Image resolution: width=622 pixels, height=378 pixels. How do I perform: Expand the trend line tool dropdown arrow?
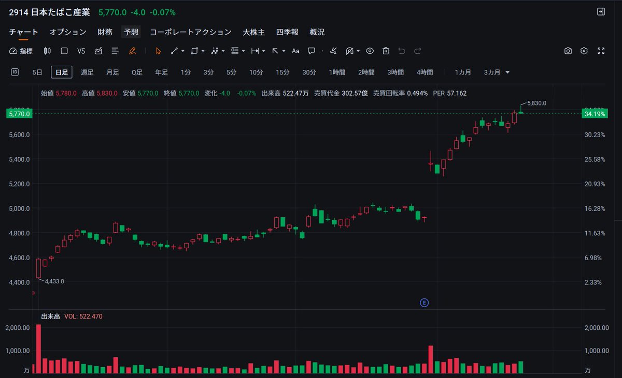tap(182, 51)
